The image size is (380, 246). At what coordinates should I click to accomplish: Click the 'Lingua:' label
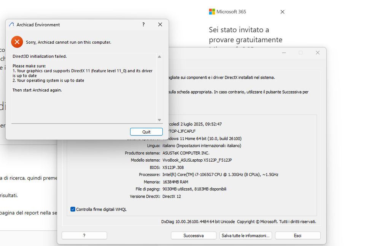point(154,146)
